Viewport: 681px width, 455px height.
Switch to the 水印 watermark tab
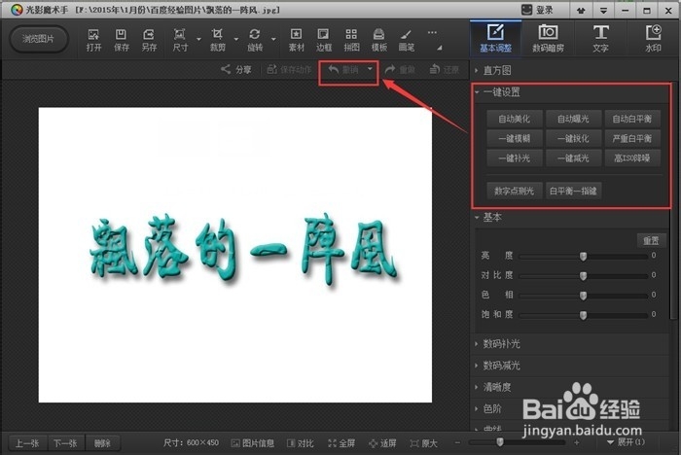click(653, 40)
